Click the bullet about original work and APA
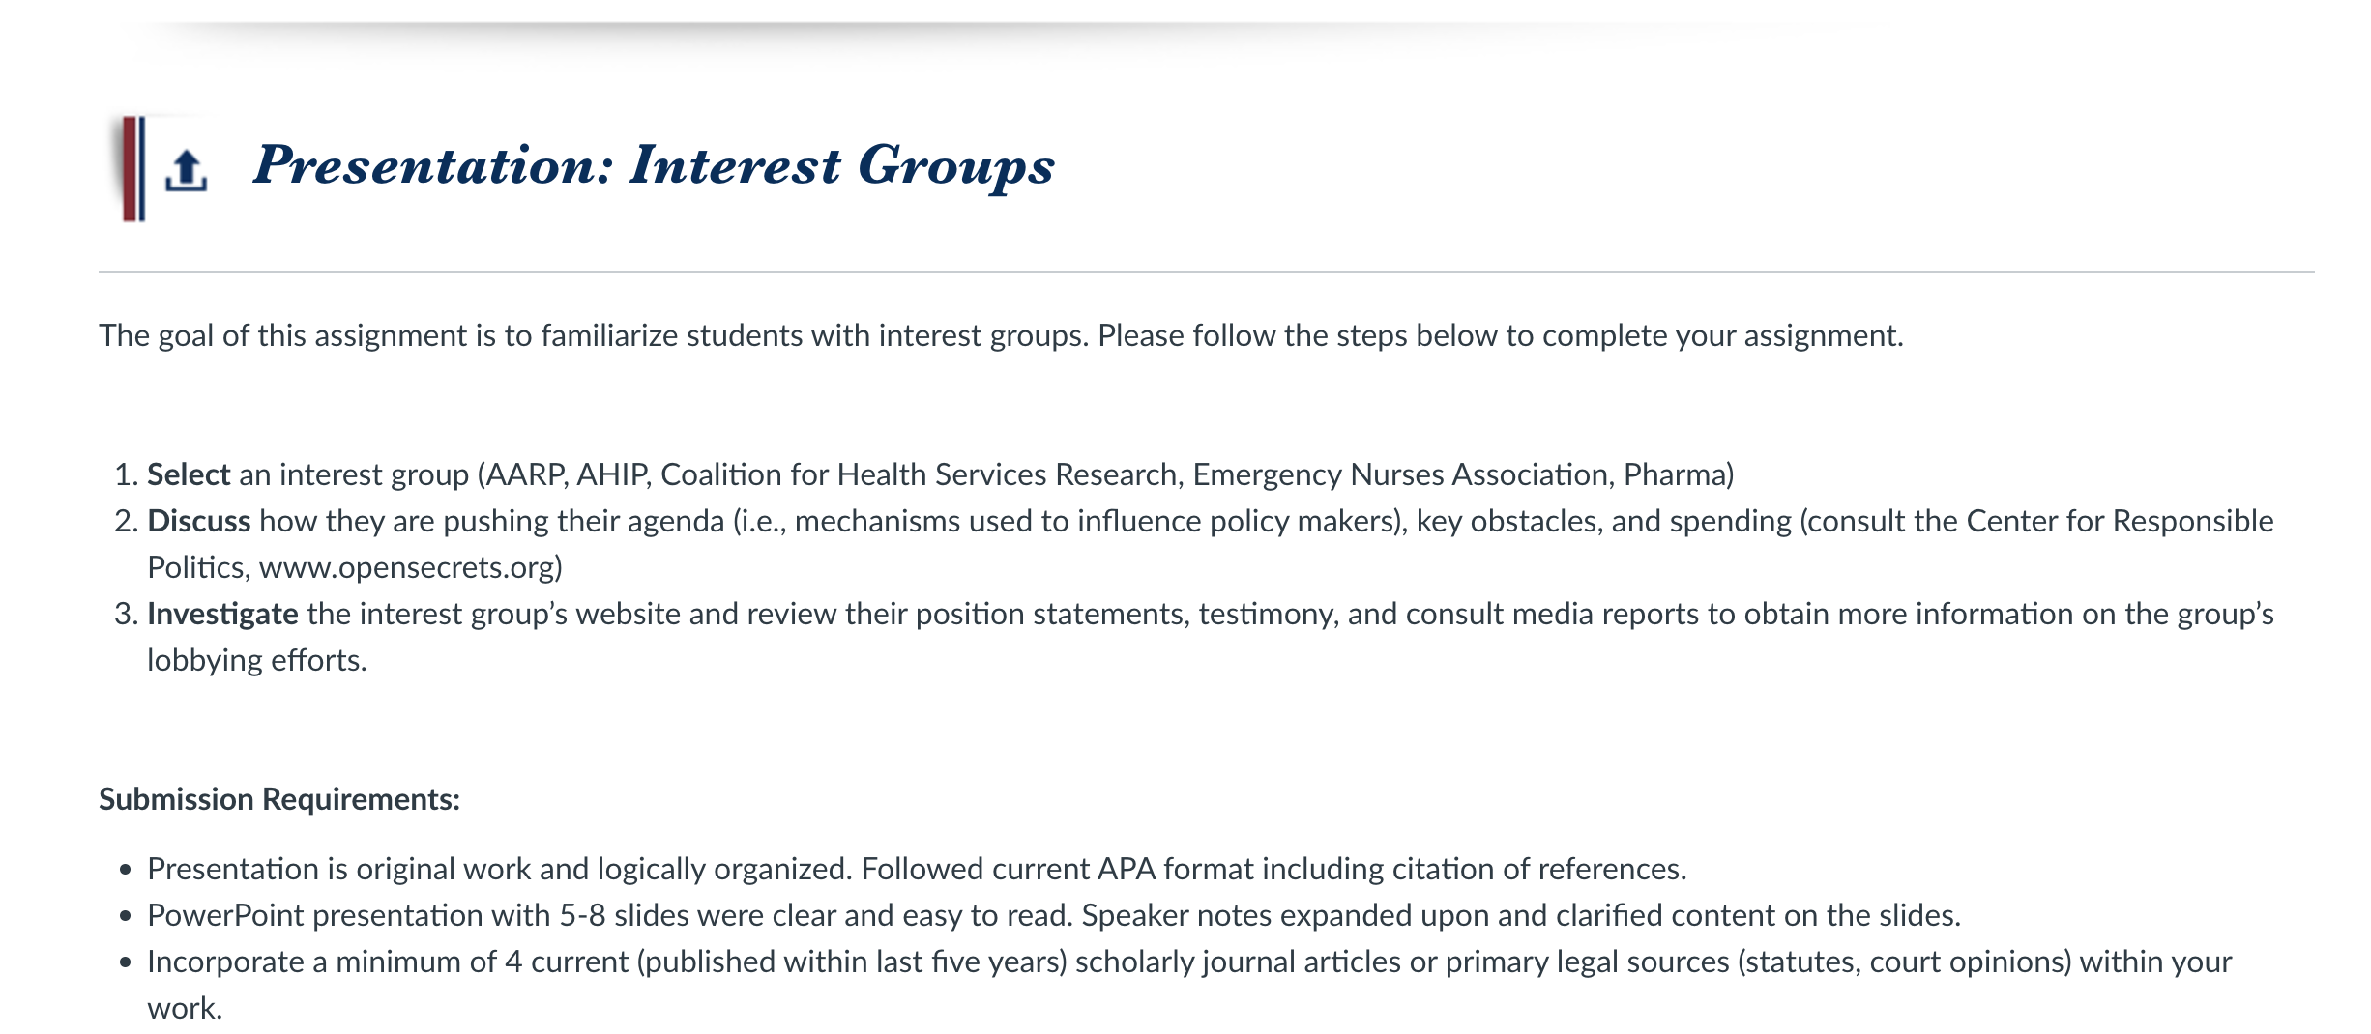 pos(917,869)
